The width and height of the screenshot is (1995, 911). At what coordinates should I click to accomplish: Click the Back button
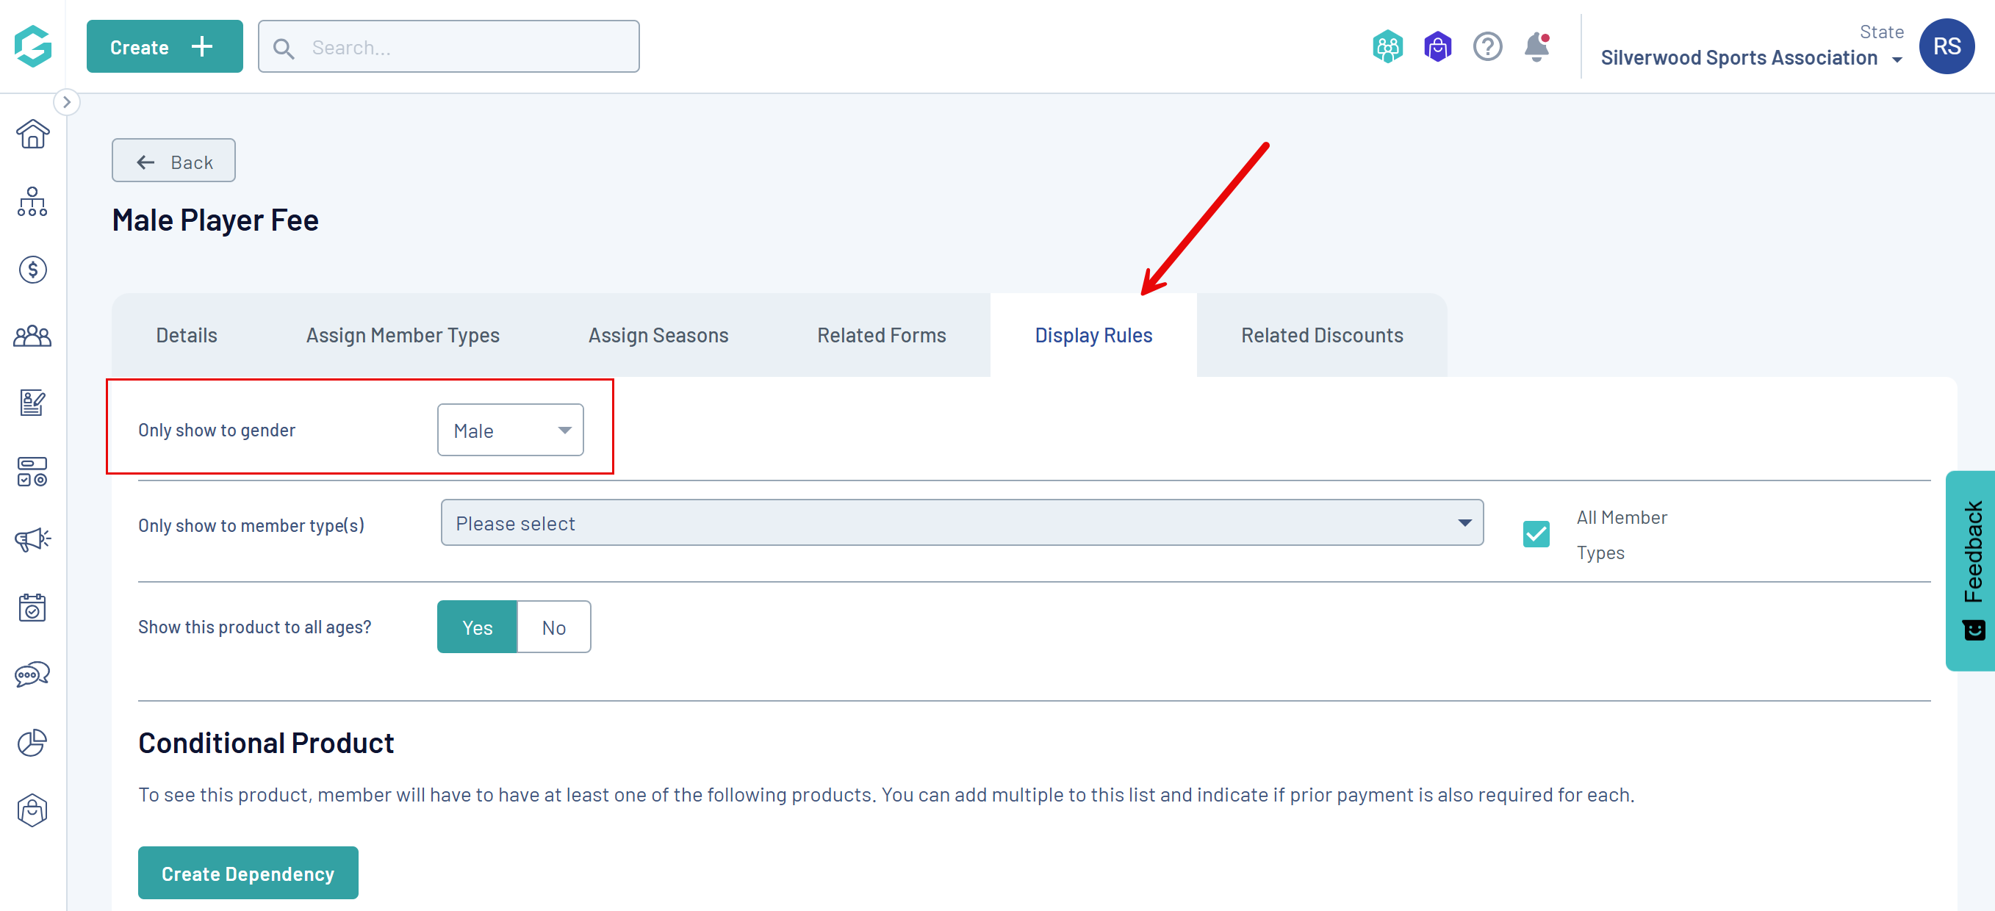173,161
